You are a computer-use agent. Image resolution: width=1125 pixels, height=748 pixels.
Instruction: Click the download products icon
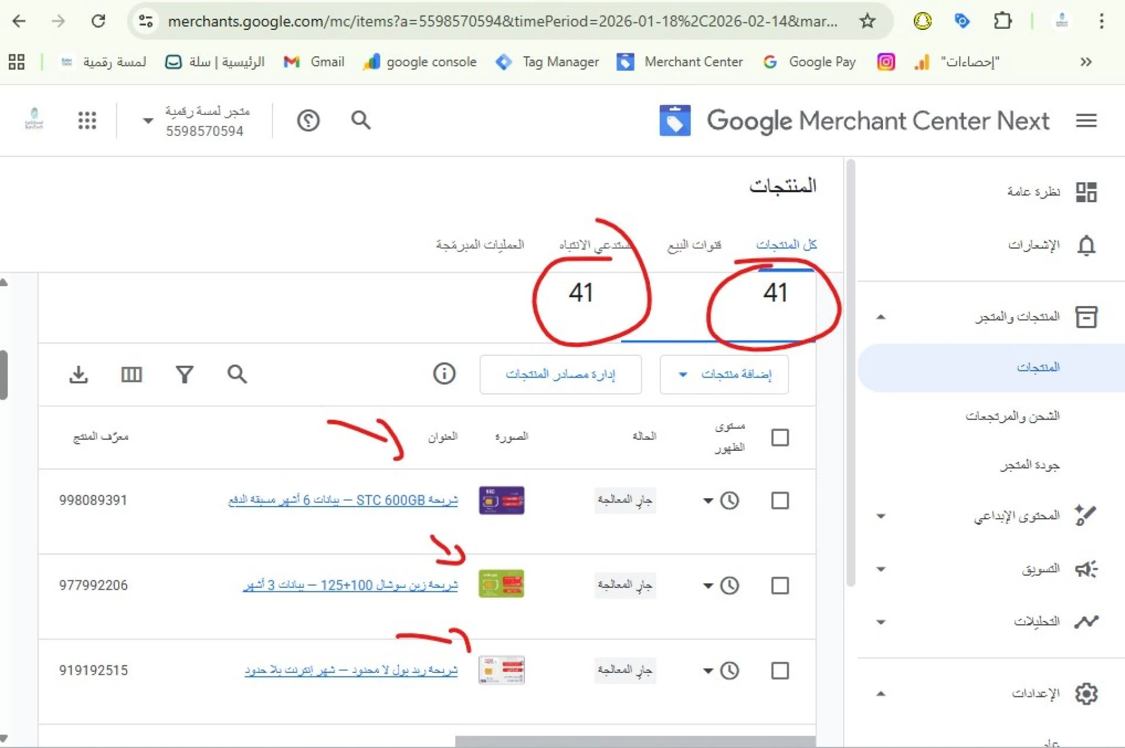pyautogui.click(x=78, y=374)
